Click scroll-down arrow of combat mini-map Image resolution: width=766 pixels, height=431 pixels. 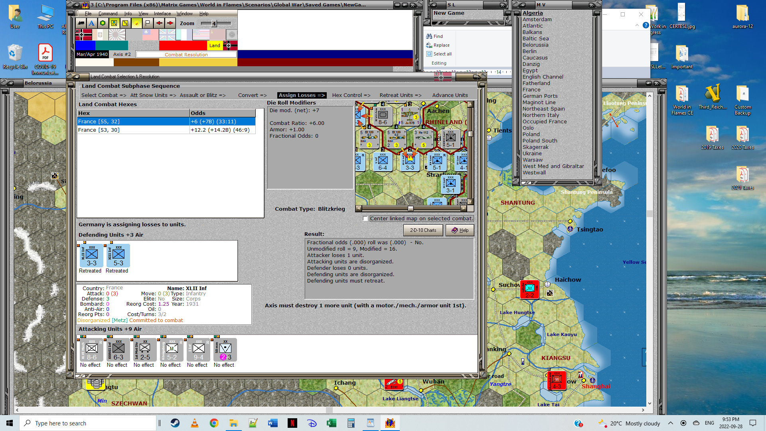[x=470, y=202]
